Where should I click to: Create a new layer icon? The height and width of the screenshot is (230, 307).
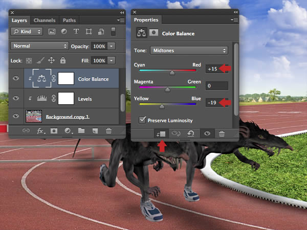tap(95, 131)
